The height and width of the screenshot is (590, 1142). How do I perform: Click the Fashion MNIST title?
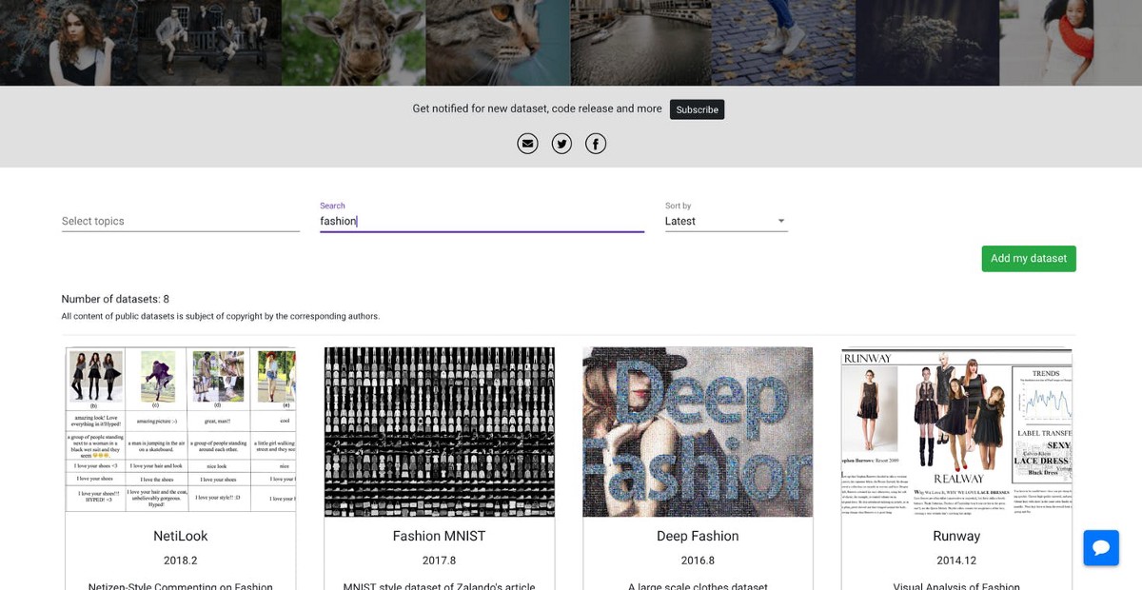(440, 536)
